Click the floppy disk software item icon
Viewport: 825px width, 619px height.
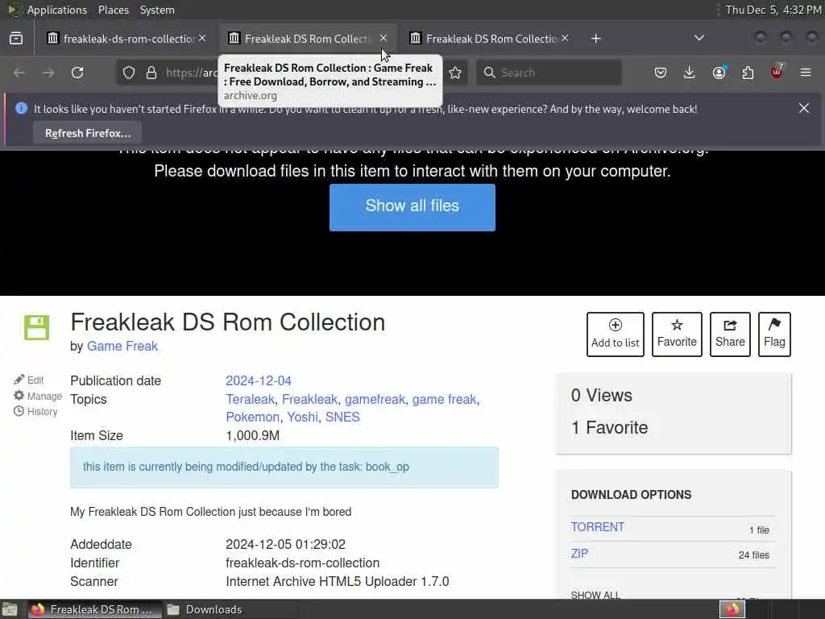pos(36,327)
